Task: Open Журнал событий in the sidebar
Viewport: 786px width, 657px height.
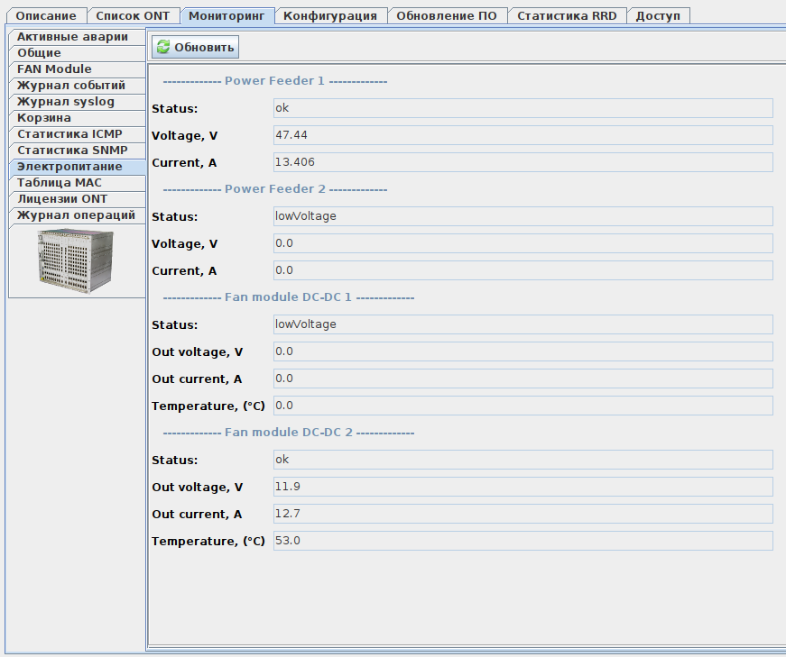Action: point(71,86)
